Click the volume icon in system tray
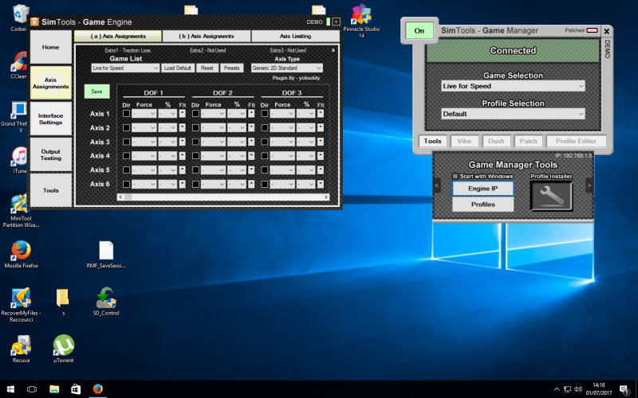Screen dimensions: 638x398 577,389
